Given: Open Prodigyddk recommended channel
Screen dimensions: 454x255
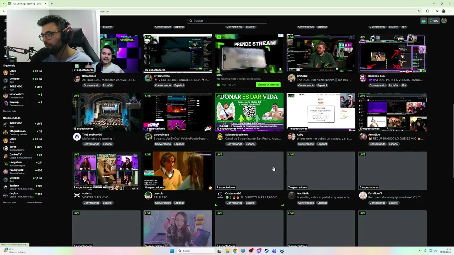Looking at the screenshot, I should (23, 171).
